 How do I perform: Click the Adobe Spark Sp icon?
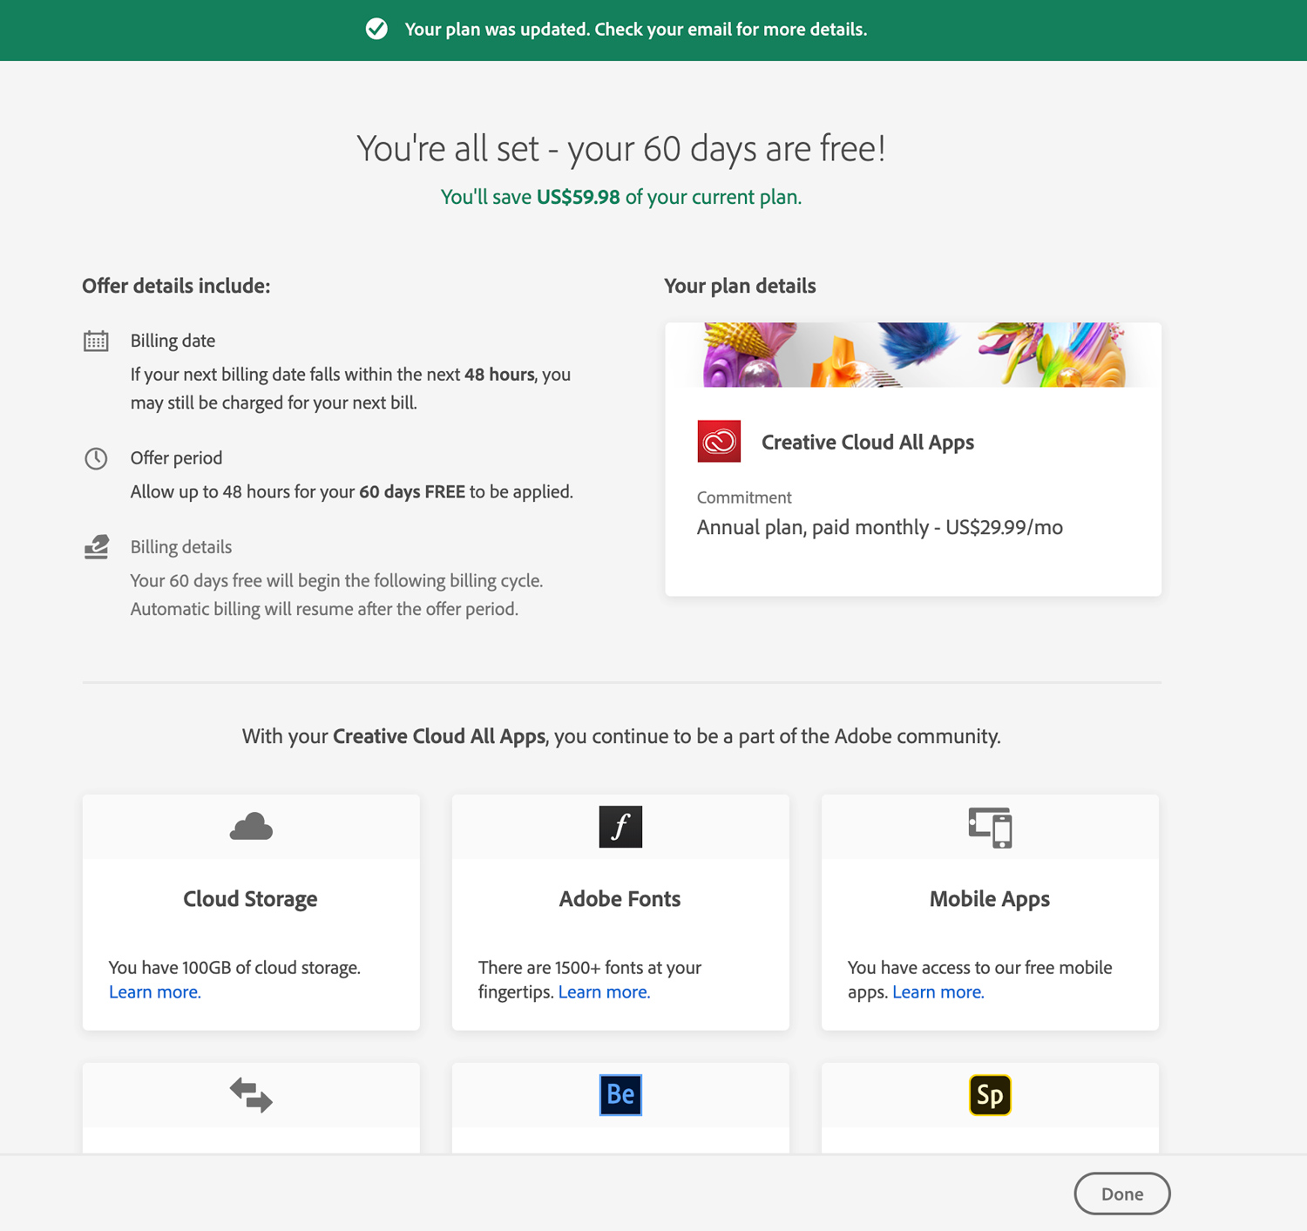click(989, 1095)
